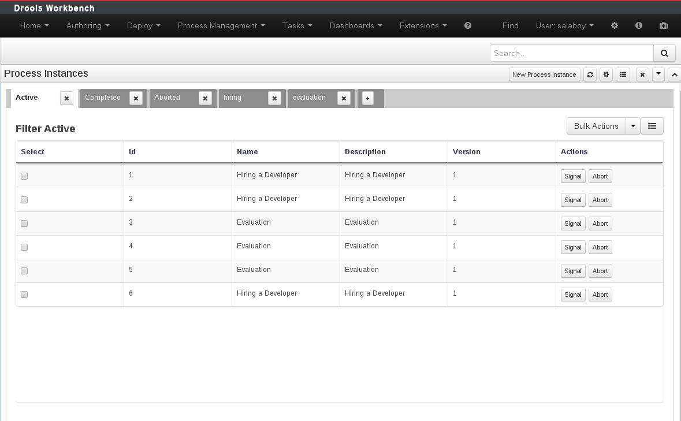The height and width of the screenshot is (421, 681).
Task: Click the search magnifier button
Action: tap(664, 53)
